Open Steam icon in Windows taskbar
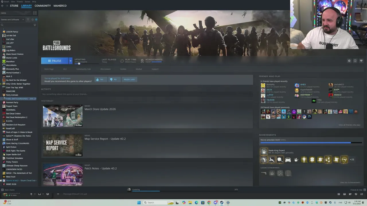The height and width of the screenshot is (206, 367). click(x=222, y=203)
